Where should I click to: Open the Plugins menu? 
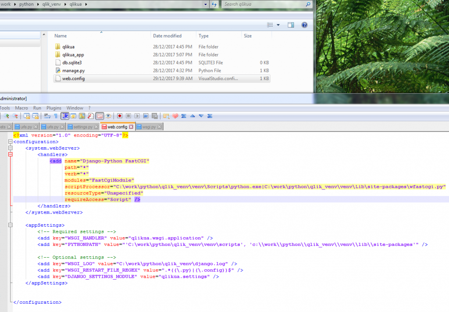(54, 108)
